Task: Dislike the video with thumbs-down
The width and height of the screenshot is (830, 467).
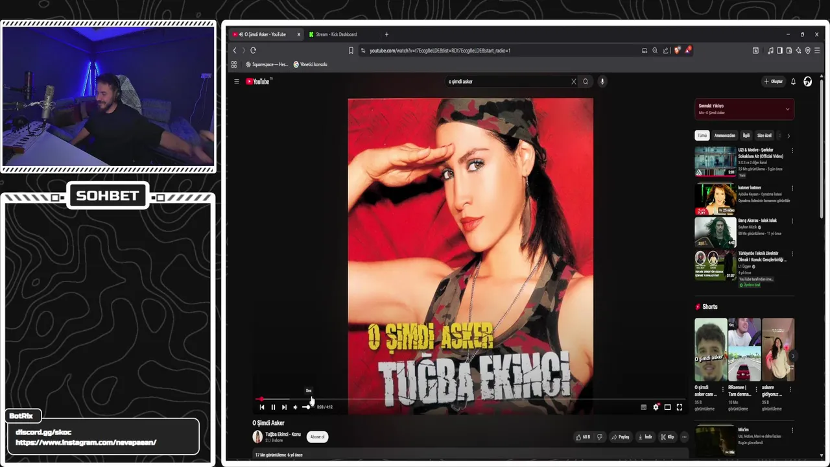Action: click(x=600, y=437)
